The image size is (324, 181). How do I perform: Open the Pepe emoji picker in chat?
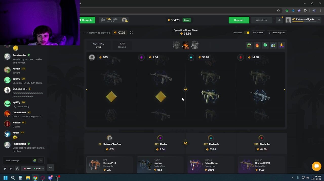(35, 161)
